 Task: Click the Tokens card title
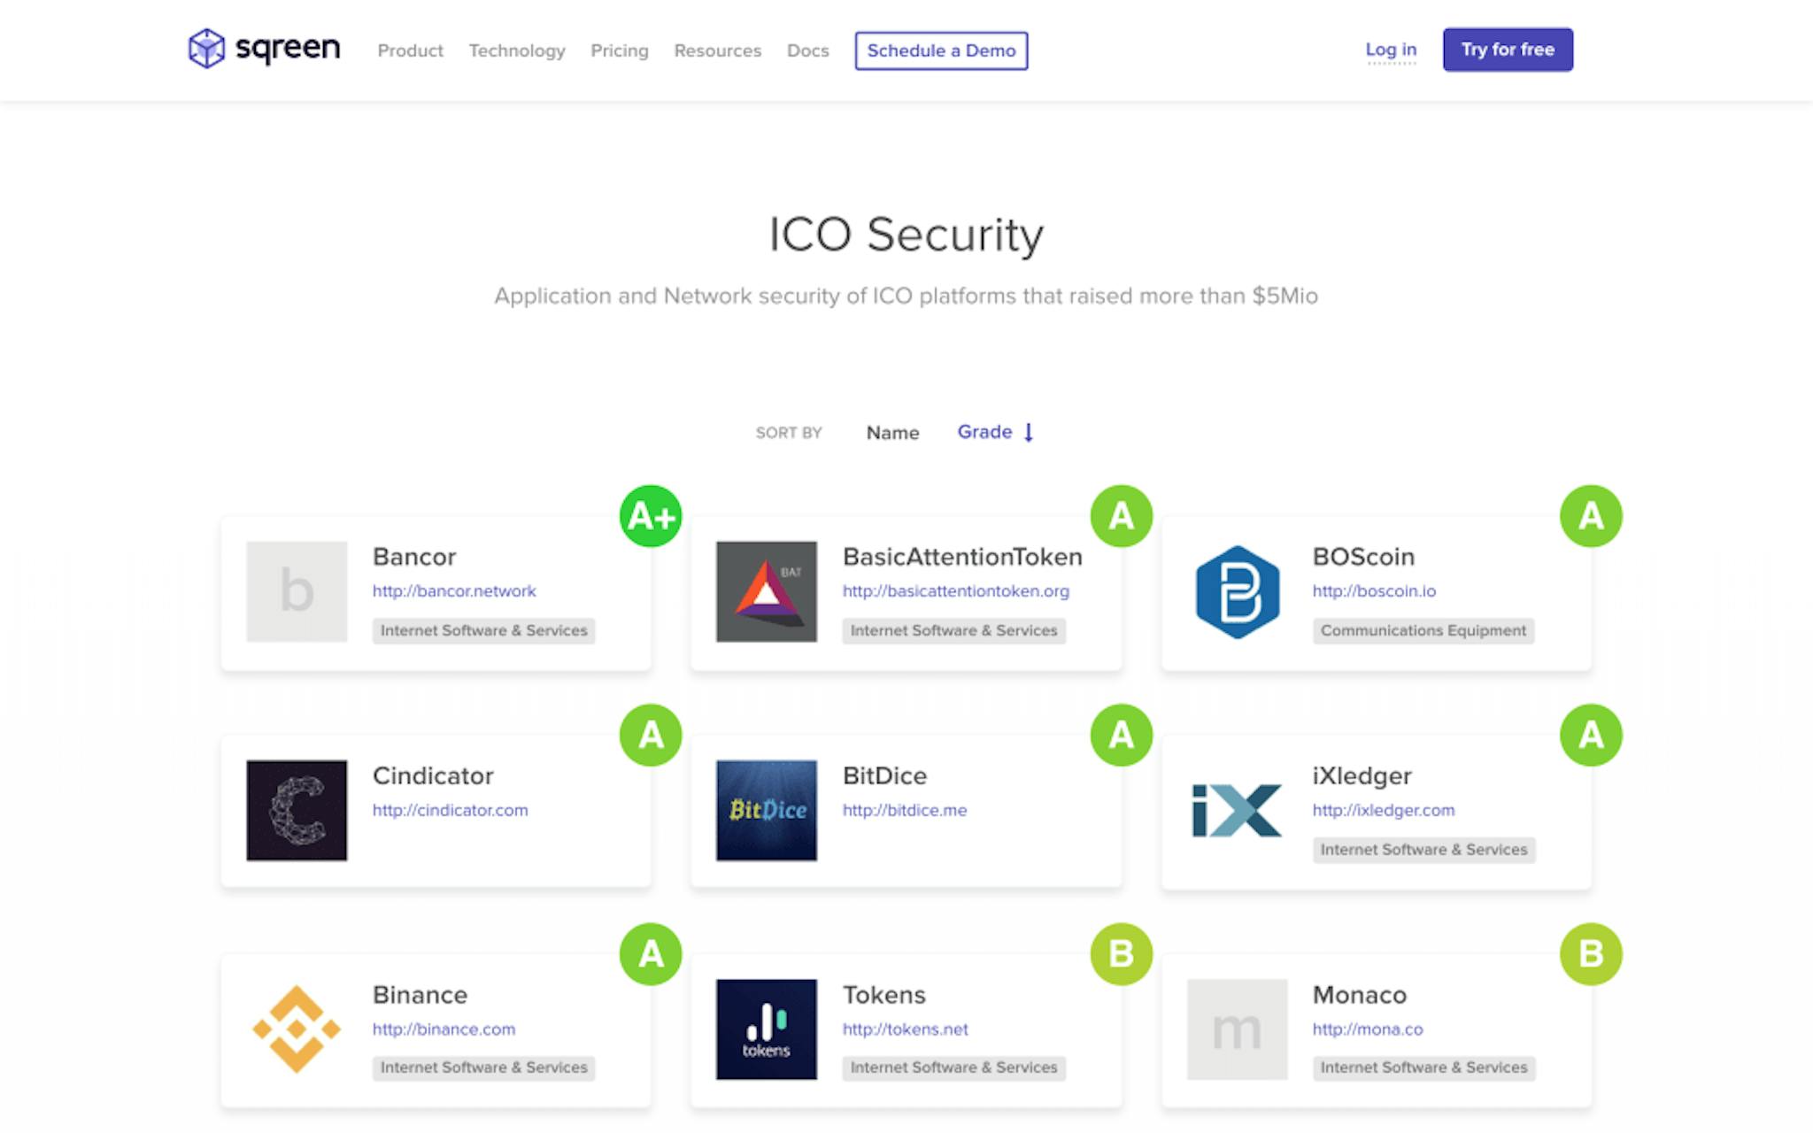click(883, 995)
